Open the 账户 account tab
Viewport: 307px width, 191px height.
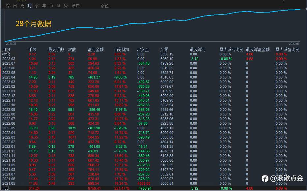tap(75, 6)
